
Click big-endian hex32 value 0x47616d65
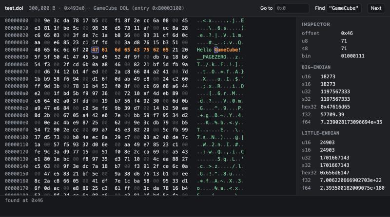pos(335,107)
